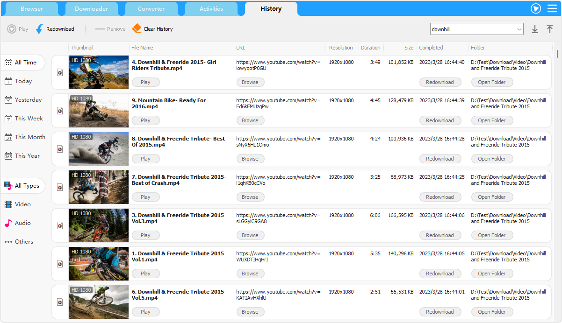Click the Clear History eraser icon
The width and height of the screenshot is (562, 323).
tap(137, 29)
